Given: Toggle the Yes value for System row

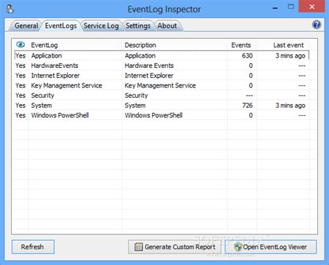Looking at the screenshot, I should (20, 105).
